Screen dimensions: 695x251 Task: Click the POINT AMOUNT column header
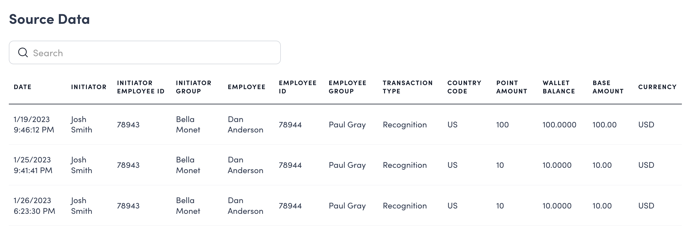[511, 87]
